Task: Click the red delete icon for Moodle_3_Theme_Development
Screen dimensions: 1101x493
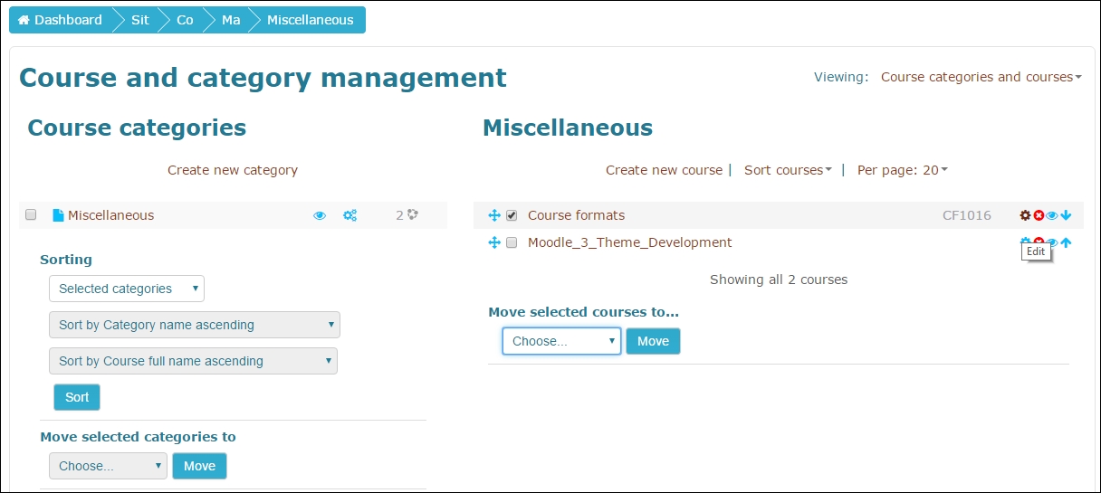Action: [1039, 242]
